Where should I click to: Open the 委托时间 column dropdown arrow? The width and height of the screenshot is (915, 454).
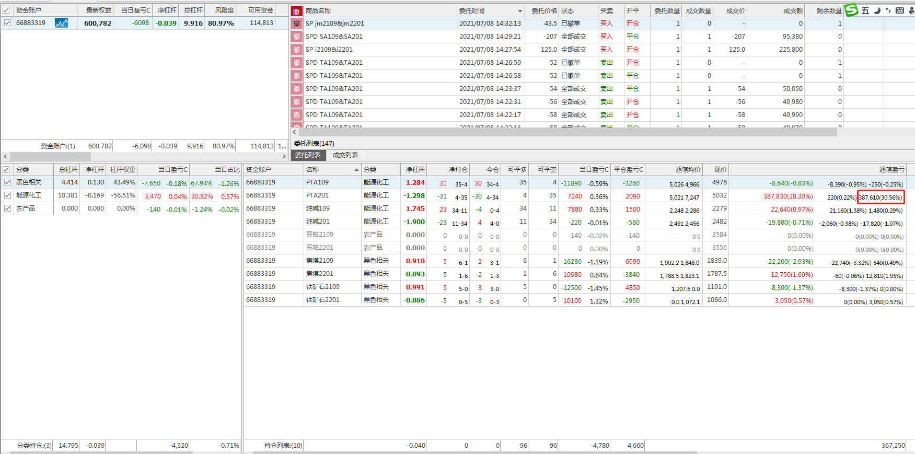(520, 11)
